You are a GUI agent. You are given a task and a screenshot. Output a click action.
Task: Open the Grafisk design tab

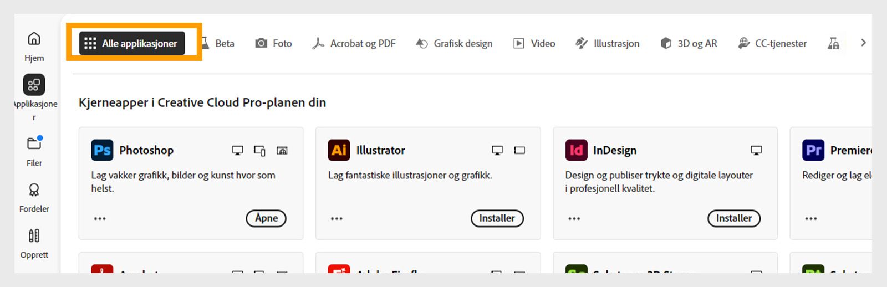coord(454,43)
